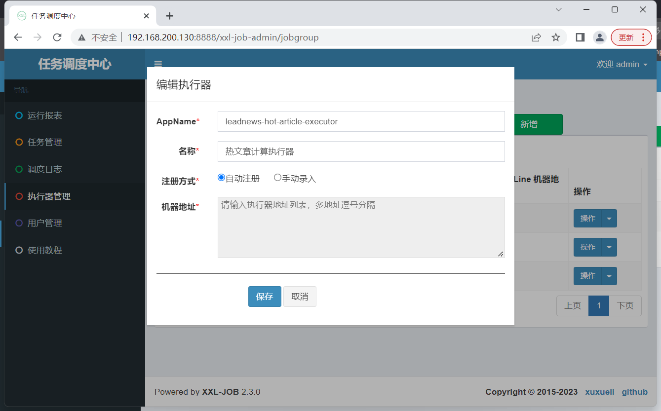Click second row 操作 button
Image resolution: width=661 pixels, height=411 pixels.
pos(587,247)
